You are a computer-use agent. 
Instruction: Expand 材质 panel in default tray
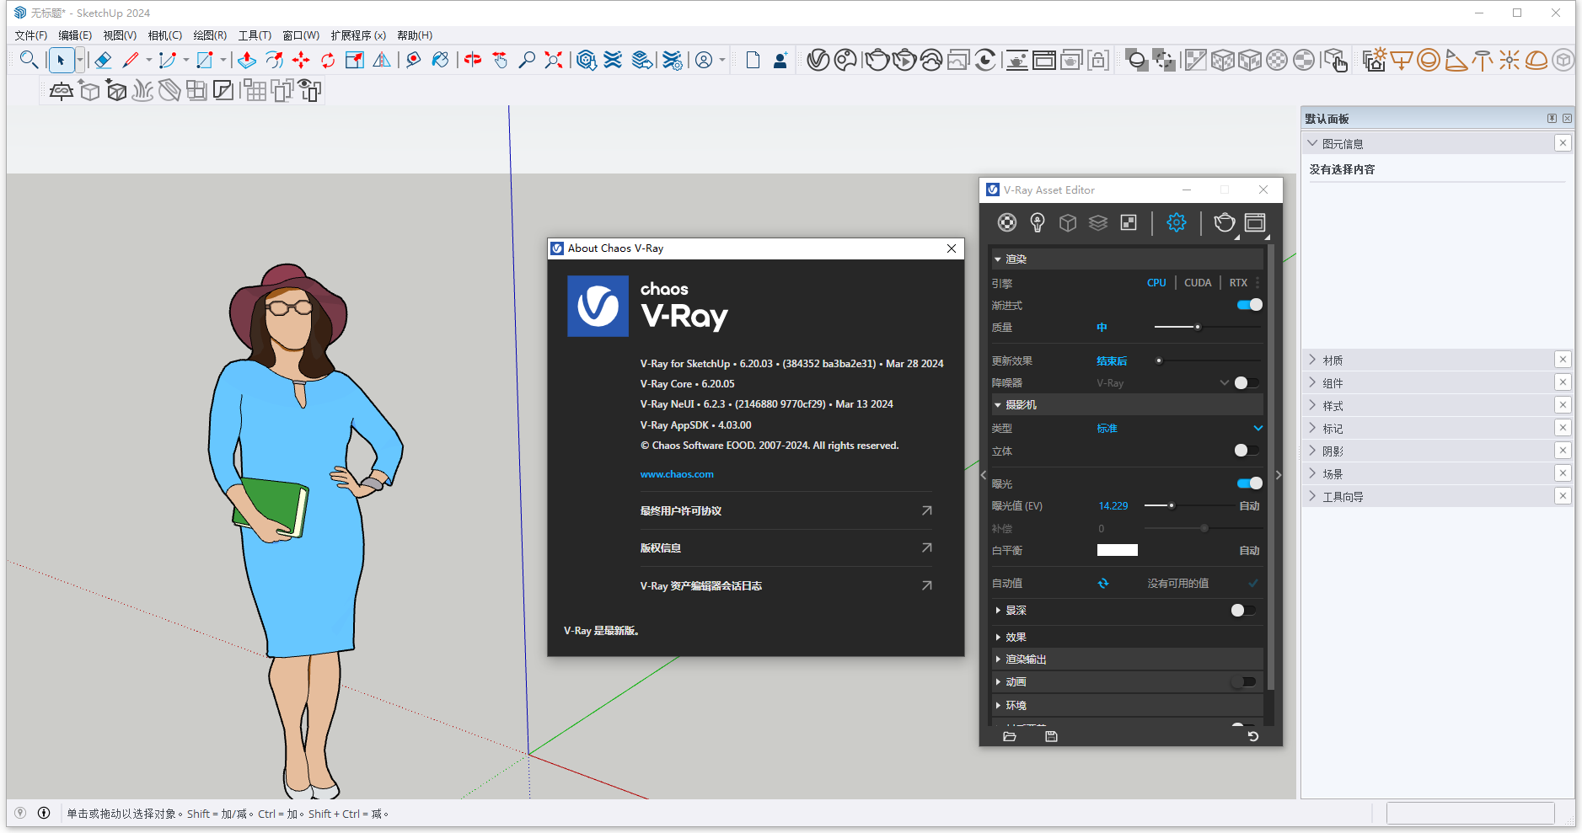(x=1429, y=360)
